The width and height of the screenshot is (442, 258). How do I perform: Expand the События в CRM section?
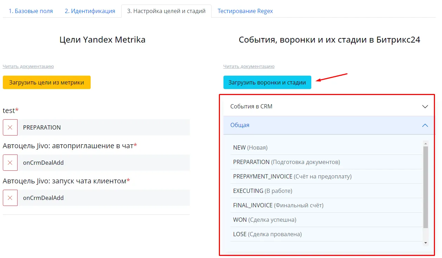329,106
